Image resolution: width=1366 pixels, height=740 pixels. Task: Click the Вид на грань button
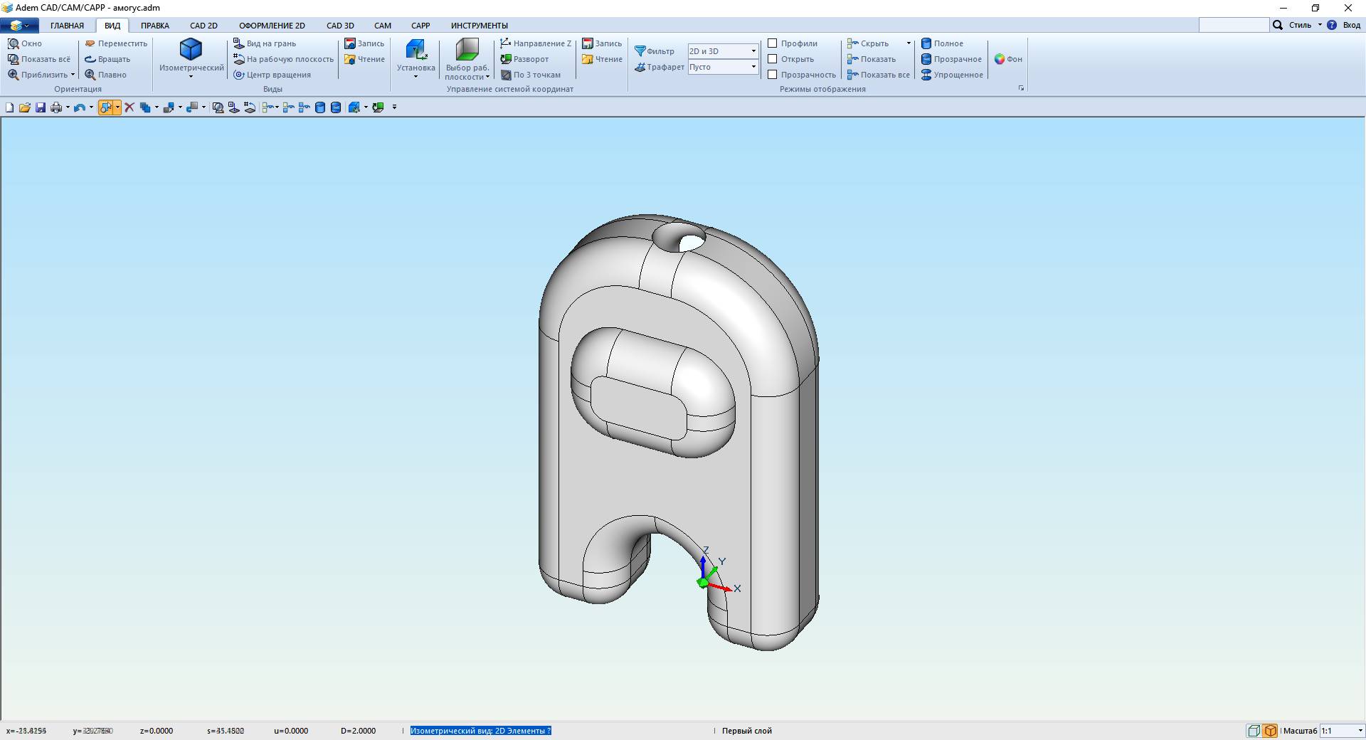tap(265, 43)
